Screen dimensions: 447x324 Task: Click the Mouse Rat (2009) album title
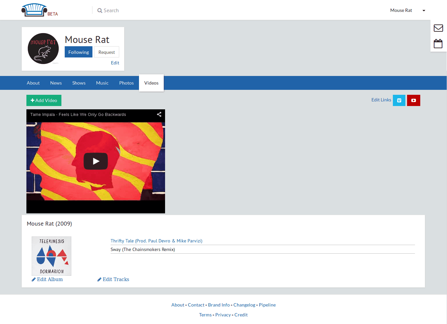coord(49,224)
